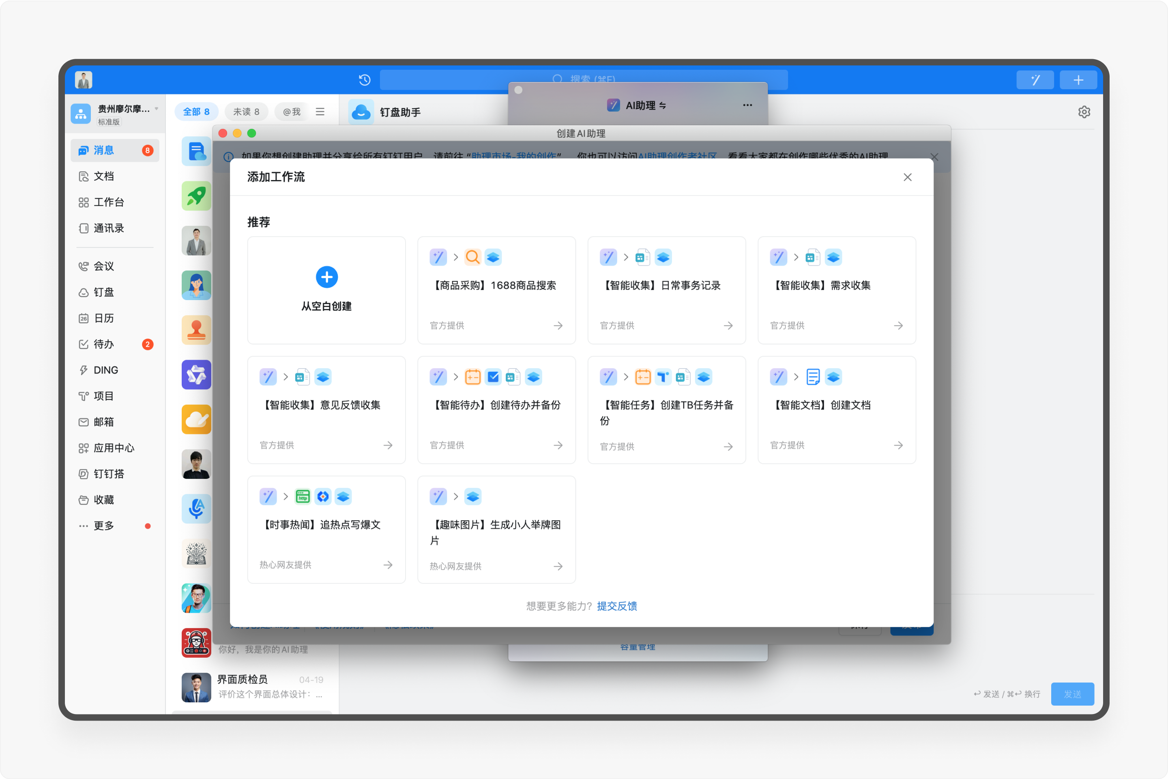Open 待办 in the sidebar
The height and width of the screenshot is (779, 1168).
[115, 344]
